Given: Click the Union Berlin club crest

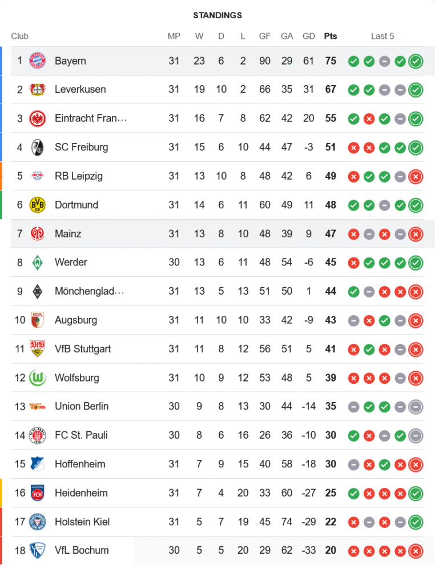Looking at the screenshot, I should (x=37, y=406).
